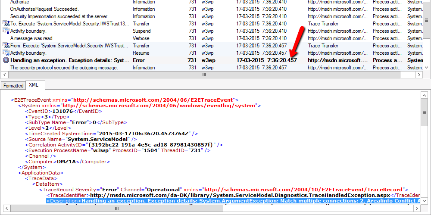Select the XML tab
The image size is (431, 215).
click(x=33, y=85)
